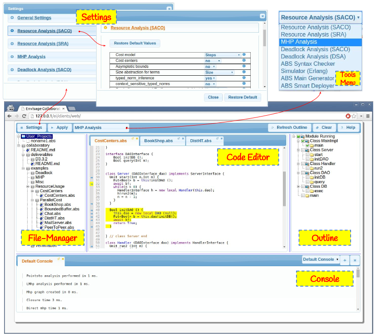Add a new console with plus button
Viewport: 377px width, 336px height.
point(345,260)
